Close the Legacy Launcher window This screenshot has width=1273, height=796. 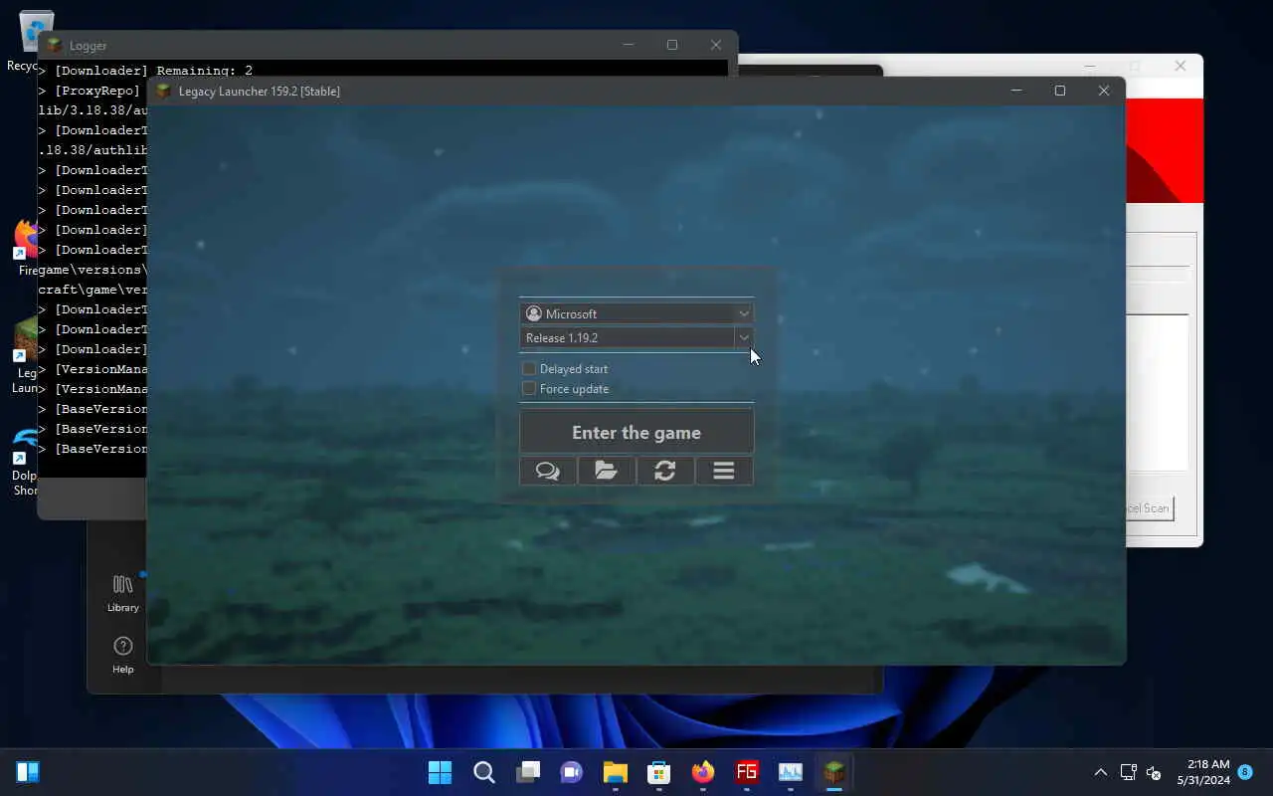pos(1103,91)
